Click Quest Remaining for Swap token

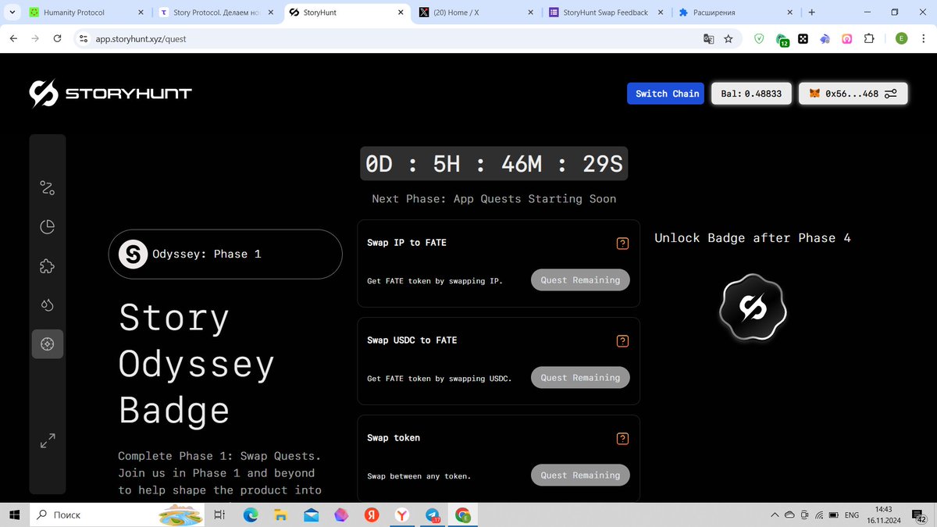click(x=580, y=475)
